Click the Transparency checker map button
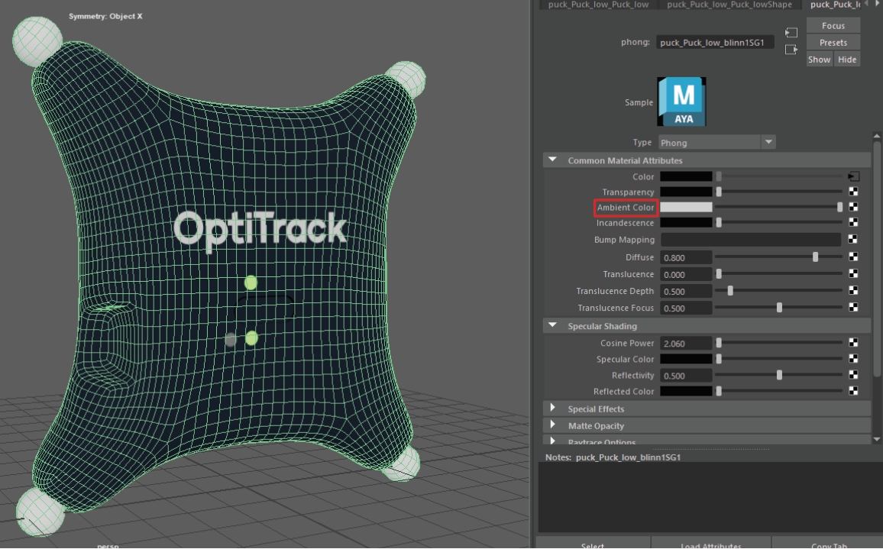This screenshot has height=549, width=883. pyautogui.click(x=853, y=192)
